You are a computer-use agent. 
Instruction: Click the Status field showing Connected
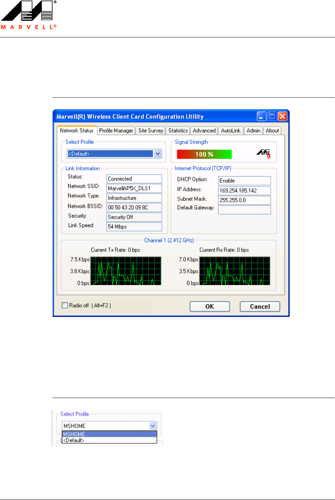pos(134,179)
